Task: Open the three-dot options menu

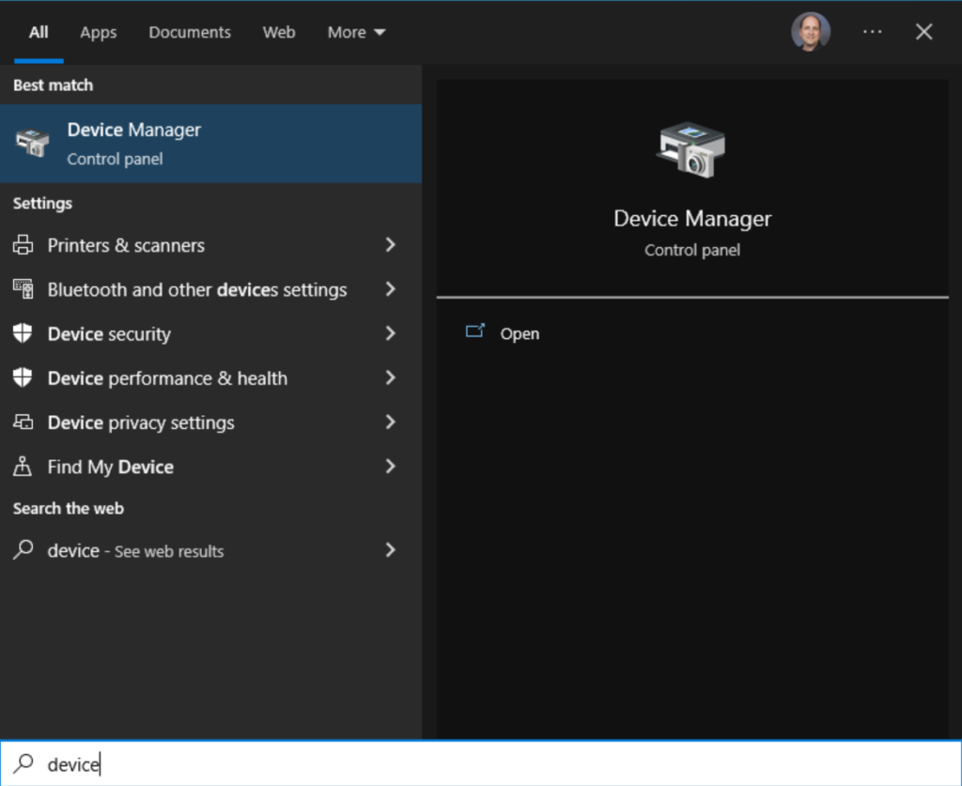Action: (872, 31)
